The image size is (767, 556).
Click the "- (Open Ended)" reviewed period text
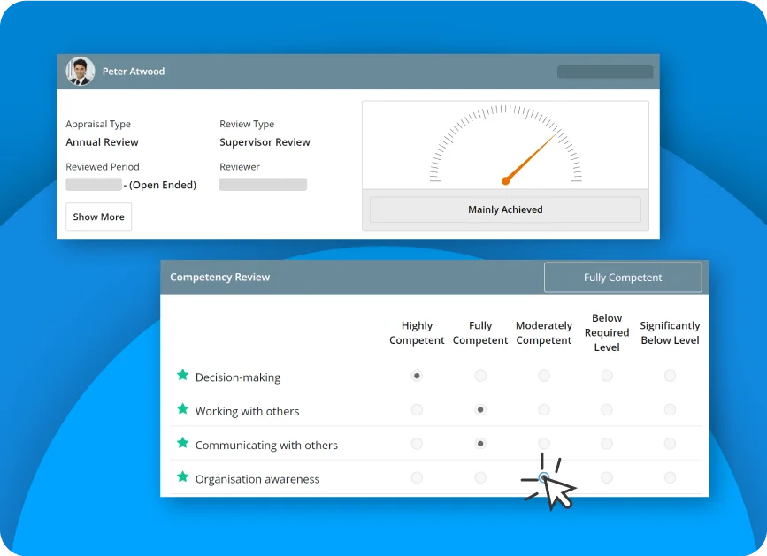pyautogui.click(x=160, y=185)
